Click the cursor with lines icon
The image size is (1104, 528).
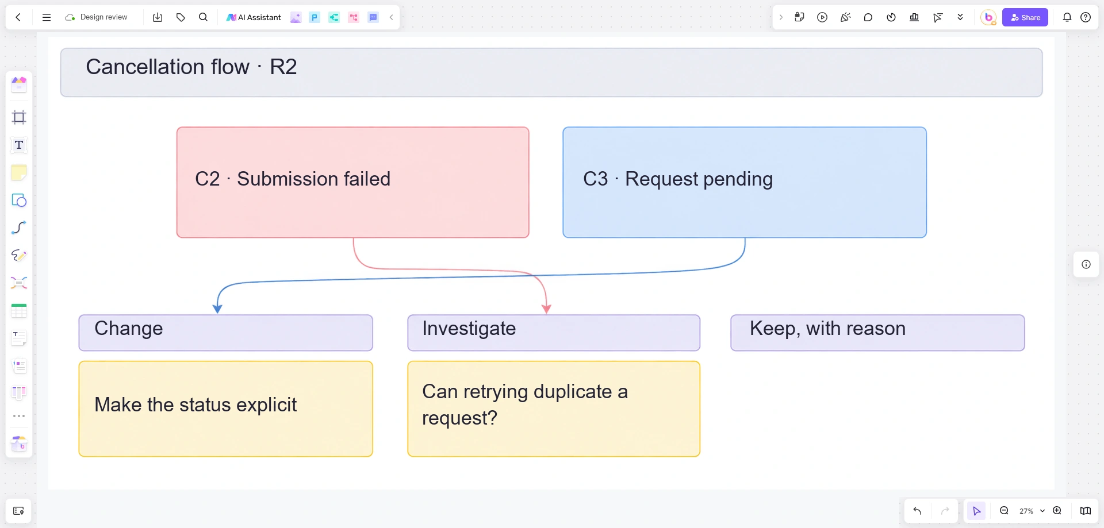(x=938, y=17)
